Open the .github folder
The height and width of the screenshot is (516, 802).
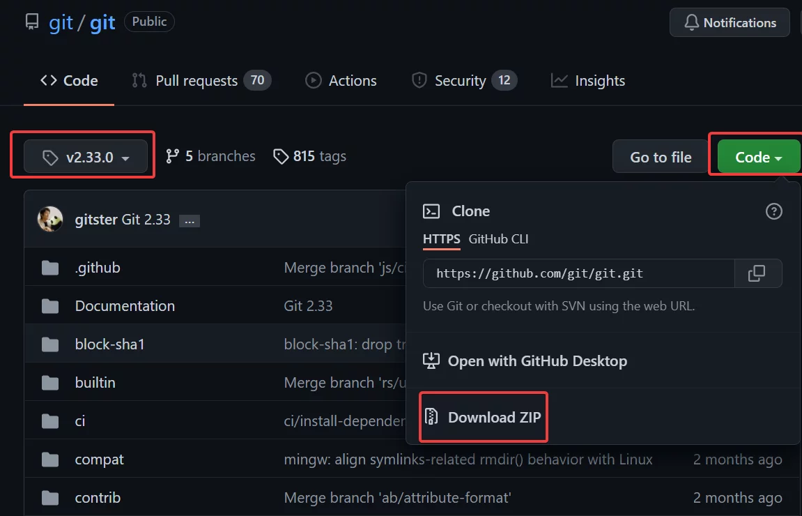(x=97, y=268)
